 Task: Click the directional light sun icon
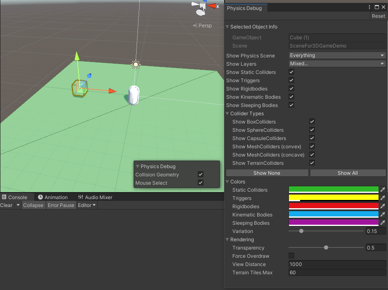[136, 64]
